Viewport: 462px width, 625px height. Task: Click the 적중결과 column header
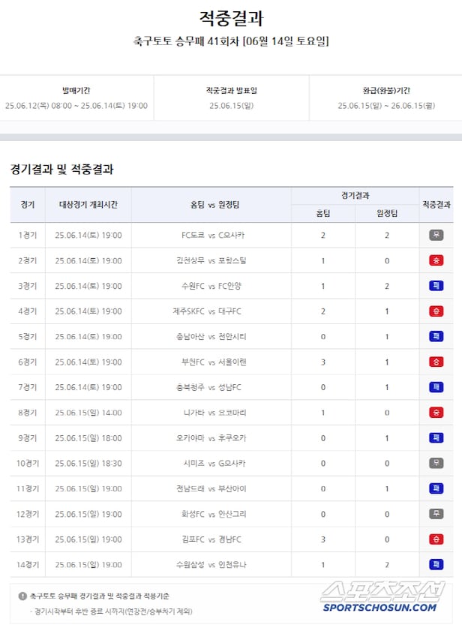(x=436, y=204)
